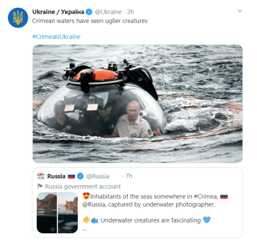257x246 pixels.
Task: Open the #CrimeaIsUkraine hashtag
Action: 56,37
